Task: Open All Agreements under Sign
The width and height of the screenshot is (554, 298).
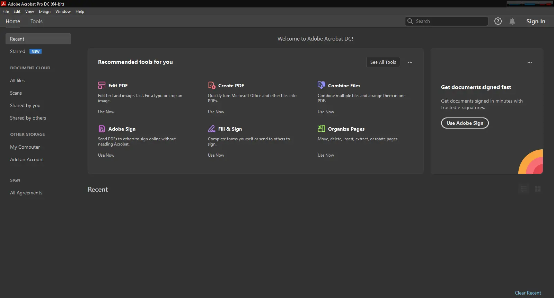Action: [x=26, y=193]
